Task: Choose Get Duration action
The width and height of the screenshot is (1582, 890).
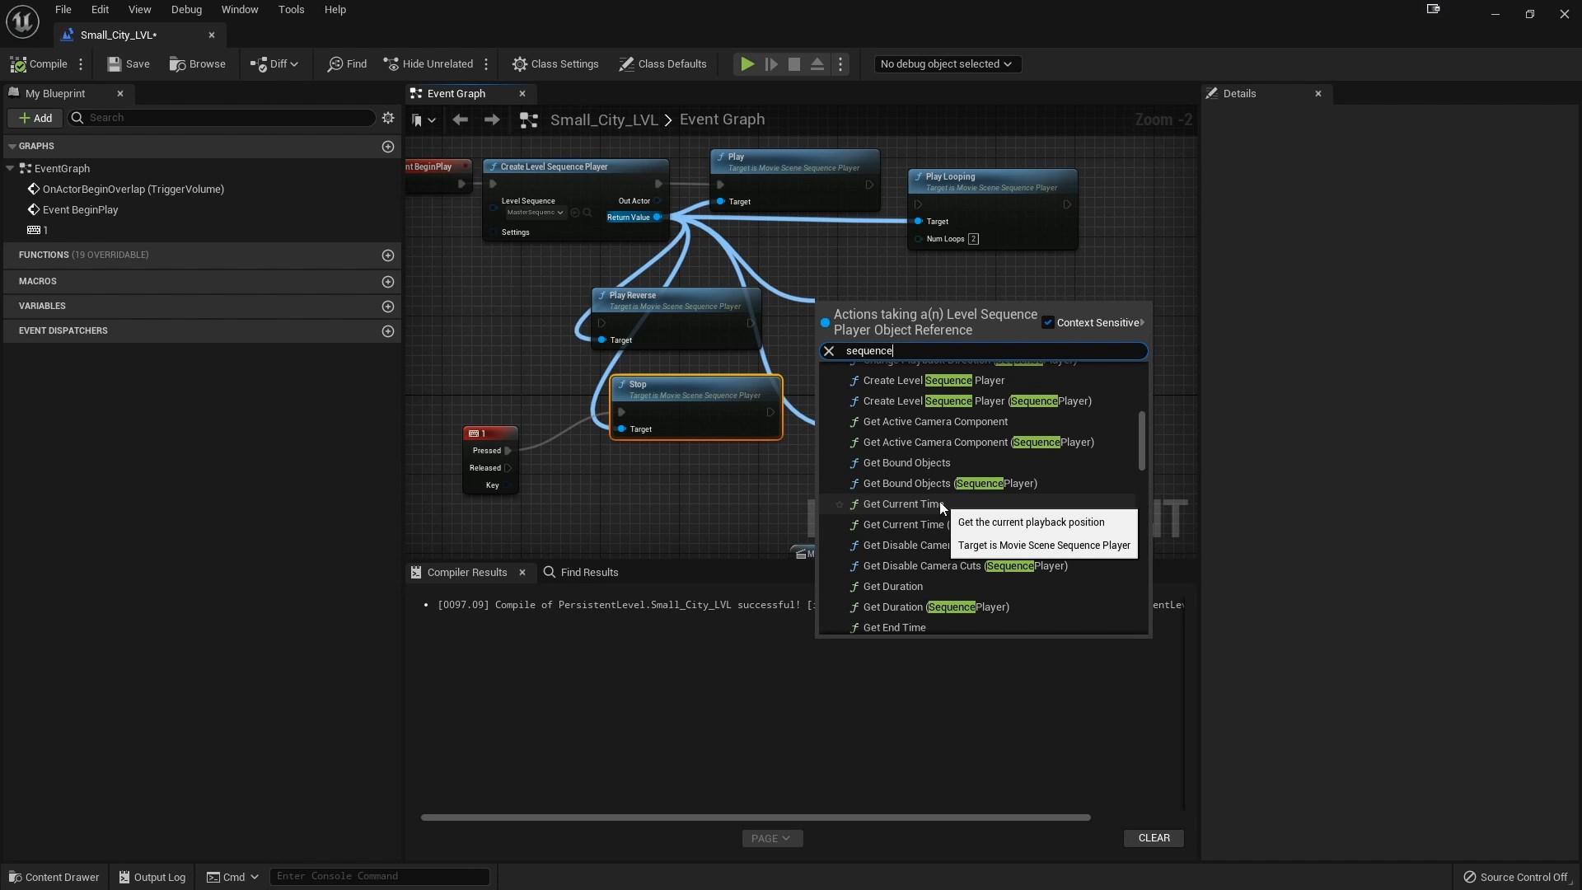Action: coord(893,587)
